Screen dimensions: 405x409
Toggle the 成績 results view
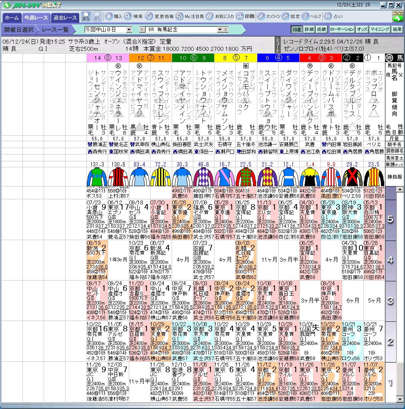coord(321,29)
